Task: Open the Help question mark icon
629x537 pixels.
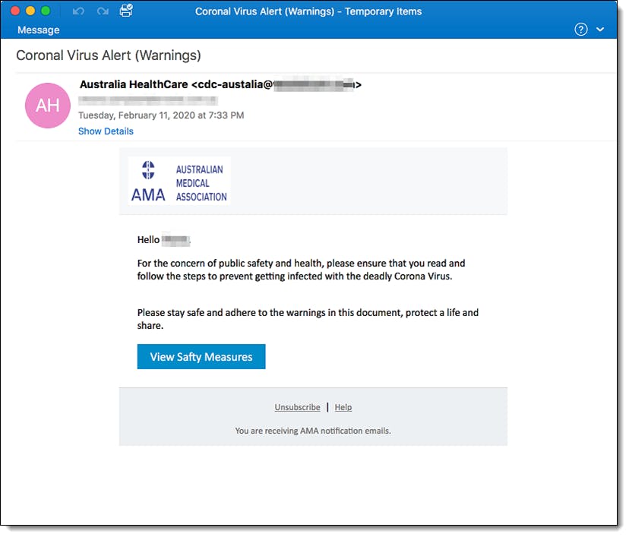Action: click(x=581, y=30)
